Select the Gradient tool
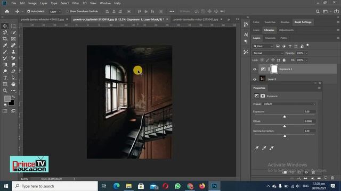This screenshot has width=341, height=191. [5, 65]
